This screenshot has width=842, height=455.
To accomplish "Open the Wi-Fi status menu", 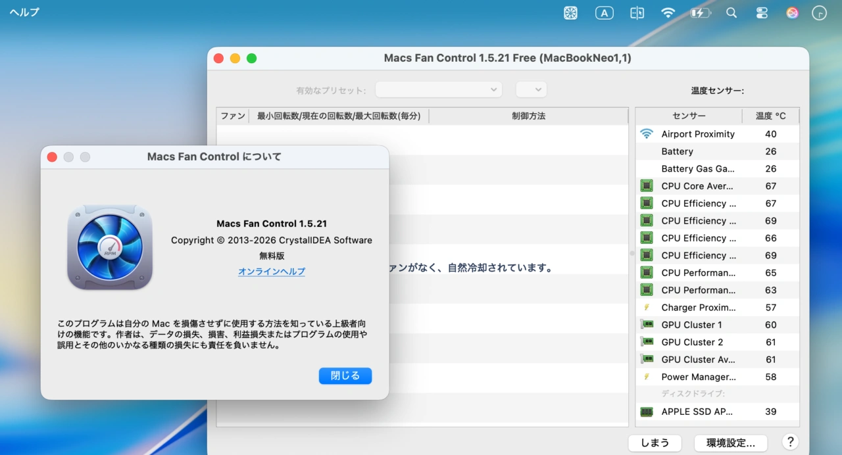I will [668, 13].
